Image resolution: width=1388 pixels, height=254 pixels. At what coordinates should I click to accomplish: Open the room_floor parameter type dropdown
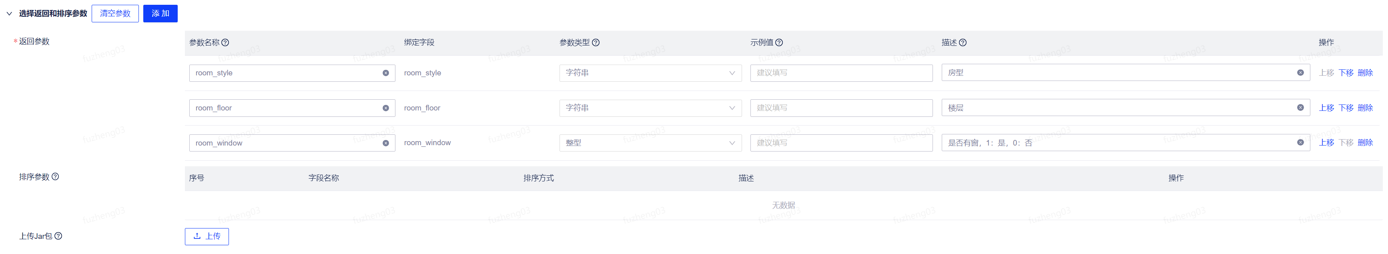coord(650,108)
